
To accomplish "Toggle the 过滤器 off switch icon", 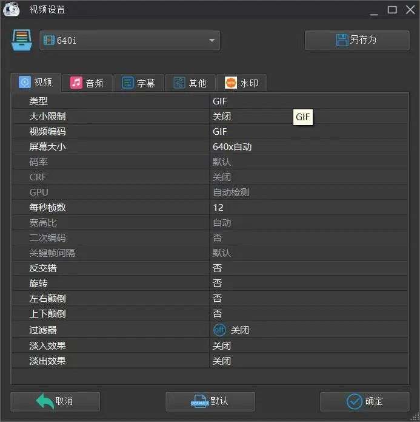I will pos(219,330).
